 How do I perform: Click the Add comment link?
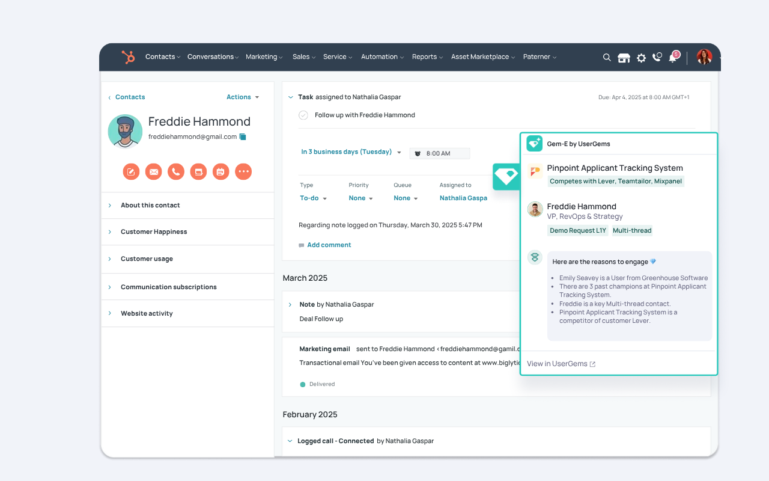click(x=329, y=245)
